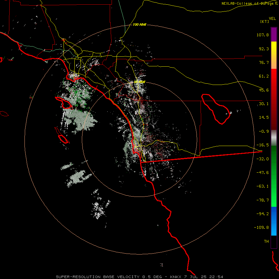Click the [KT] units label
This screenshot has width=279, height=279.
click(265, 21)
